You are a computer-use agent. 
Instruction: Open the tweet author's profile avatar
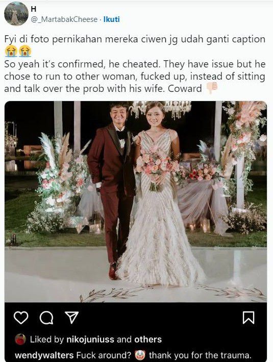[16, 14]
